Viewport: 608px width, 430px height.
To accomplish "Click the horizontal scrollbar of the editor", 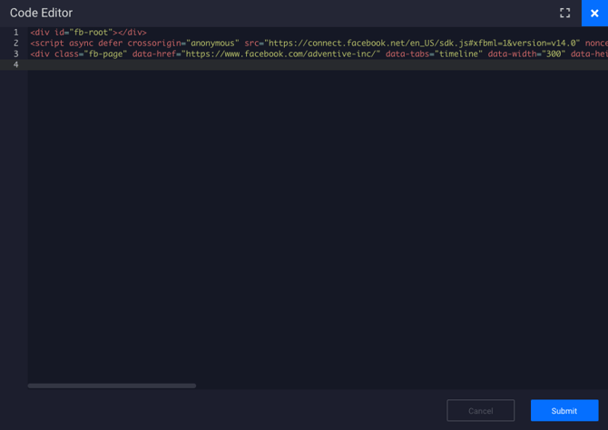I will [x=112, y=386].
